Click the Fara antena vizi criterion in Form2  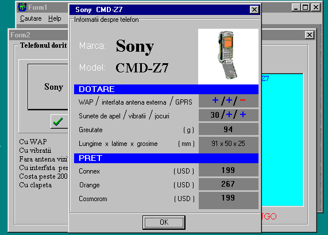click(43, 159)
